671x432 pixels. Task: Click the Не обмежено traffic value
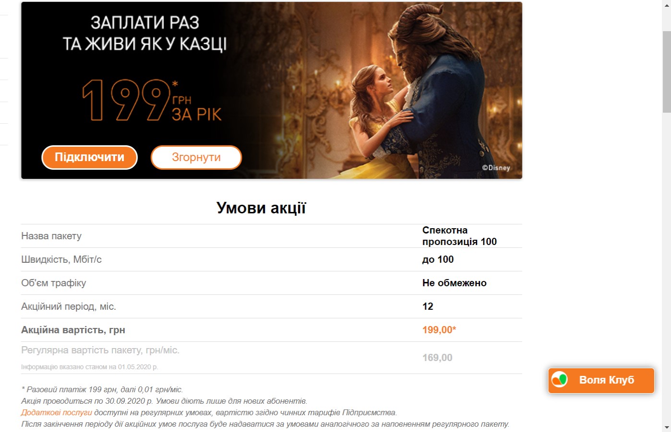click(x=455, y=283)
